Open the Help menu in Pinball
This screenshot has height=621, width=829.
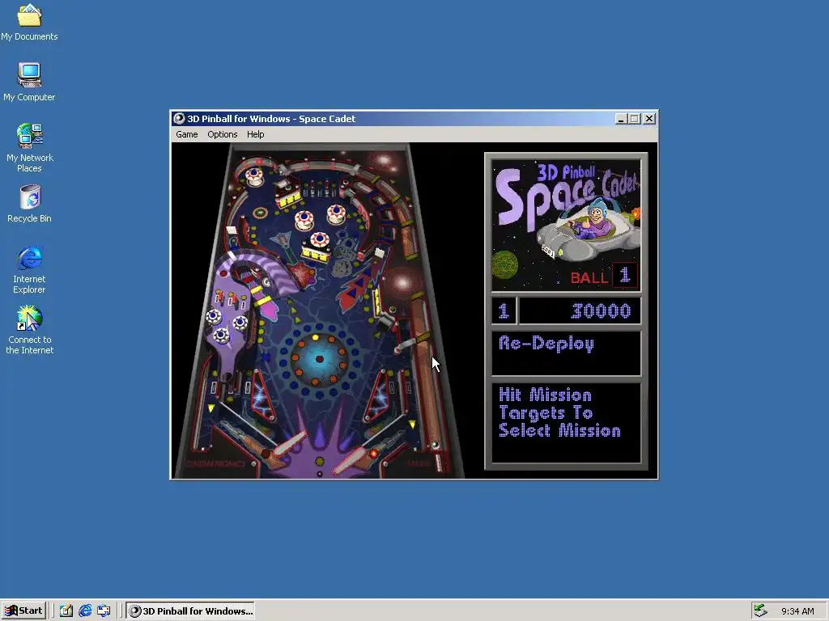tap(255, 134)
